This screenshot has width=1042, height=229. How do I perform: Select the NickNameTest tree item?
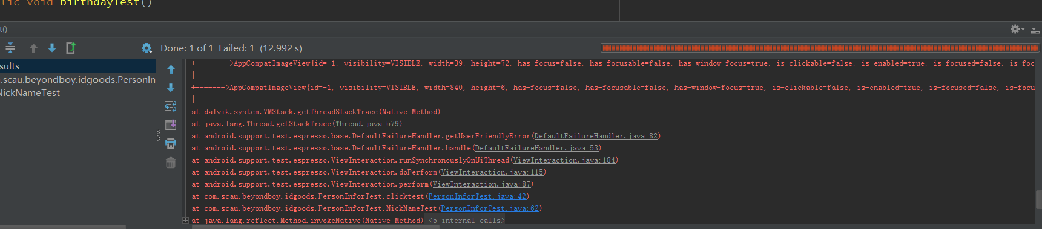click(77, 93)
